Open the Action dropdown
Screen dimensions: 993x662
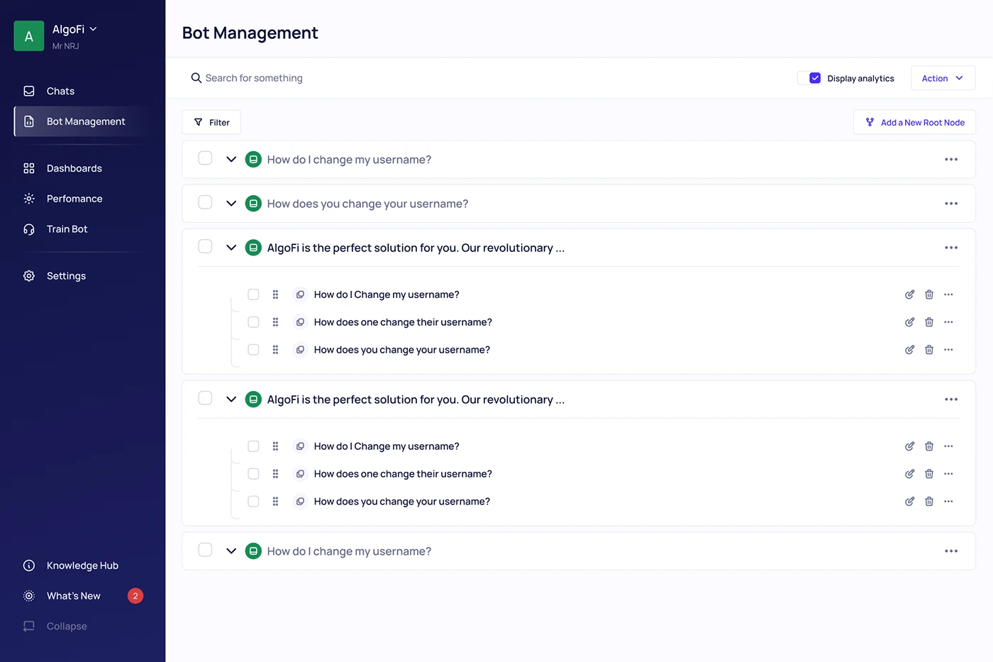point(943,78)
